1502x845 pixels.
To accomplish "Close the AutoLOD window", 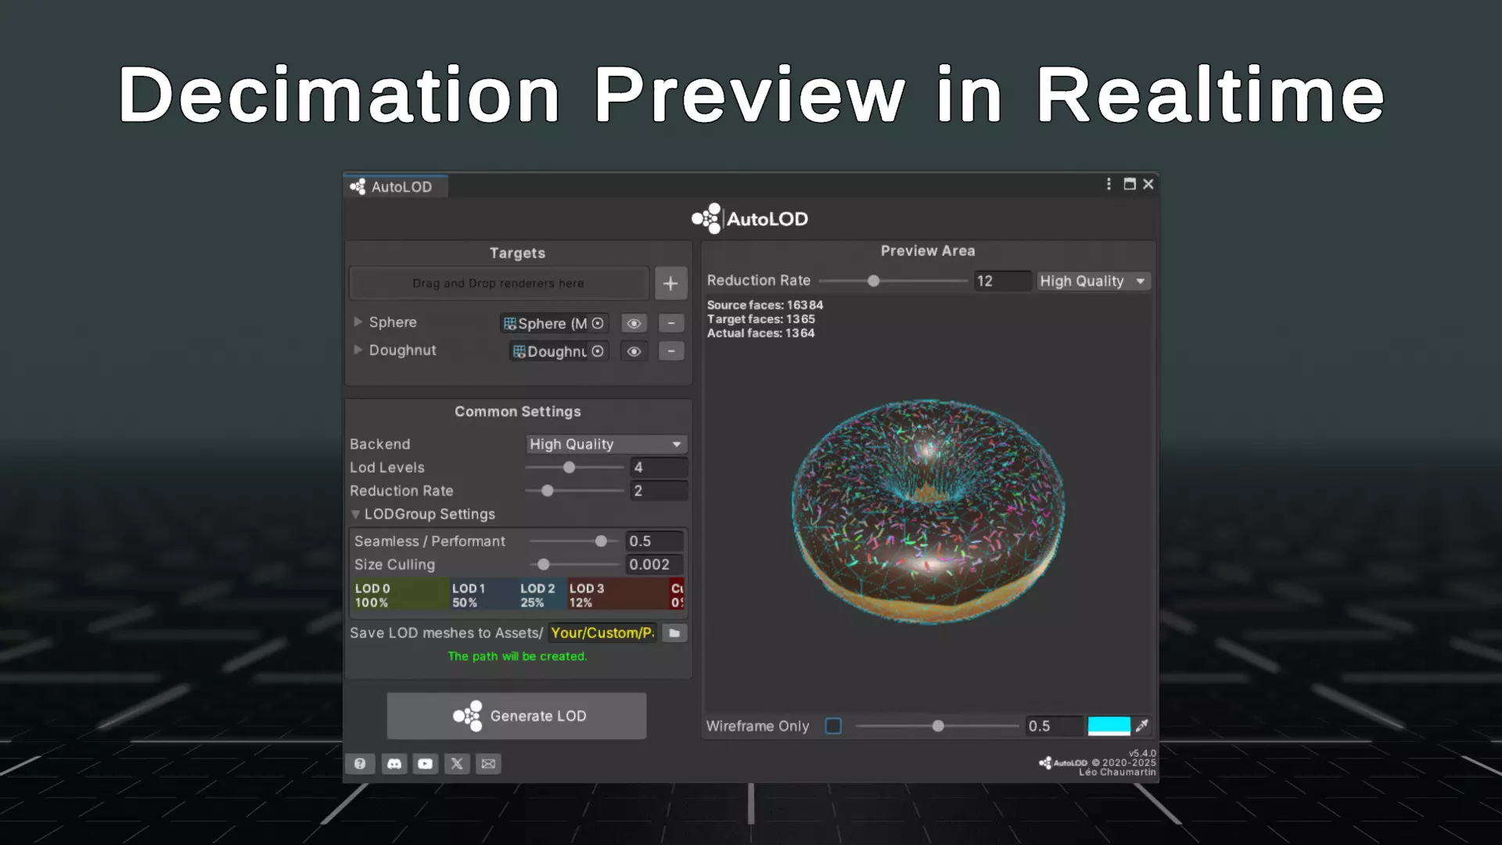I will (x=1148, y=184).
